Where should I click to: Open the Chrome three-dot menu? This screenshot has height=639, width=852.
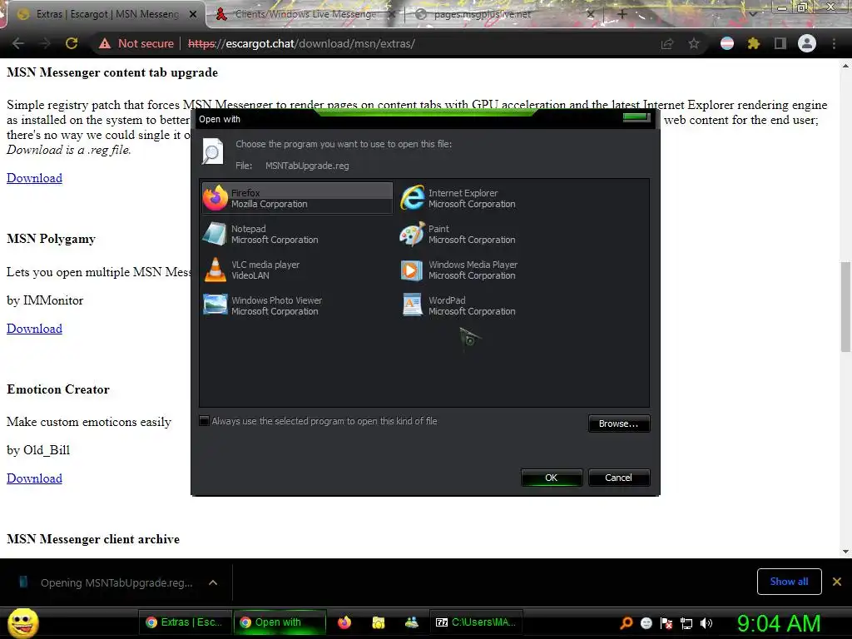834,43
